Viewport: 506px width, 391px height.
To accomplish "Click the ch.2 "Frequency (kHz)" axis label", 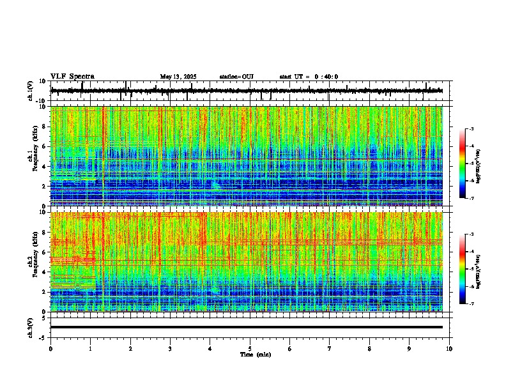I will (35, 254).
